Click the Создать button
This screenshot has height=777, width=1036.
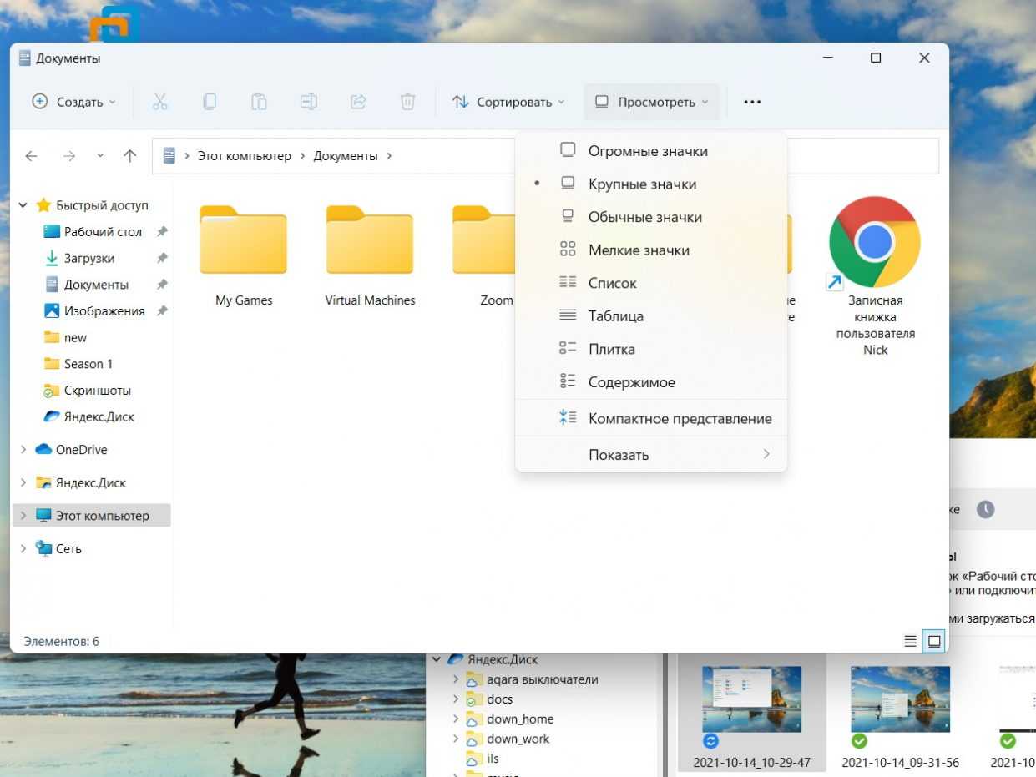[x=73, y=102]
